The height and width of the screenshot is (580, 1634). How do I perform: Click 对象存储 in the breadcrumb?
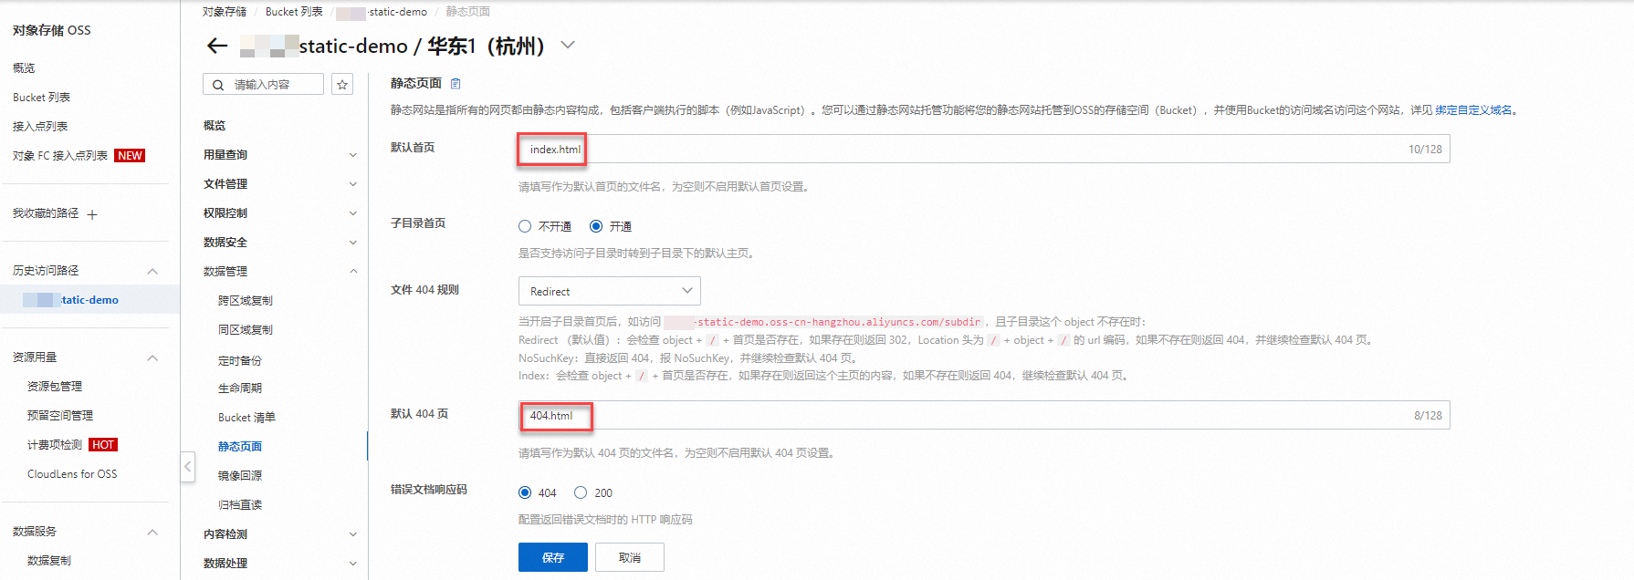(x=225, y=12)
